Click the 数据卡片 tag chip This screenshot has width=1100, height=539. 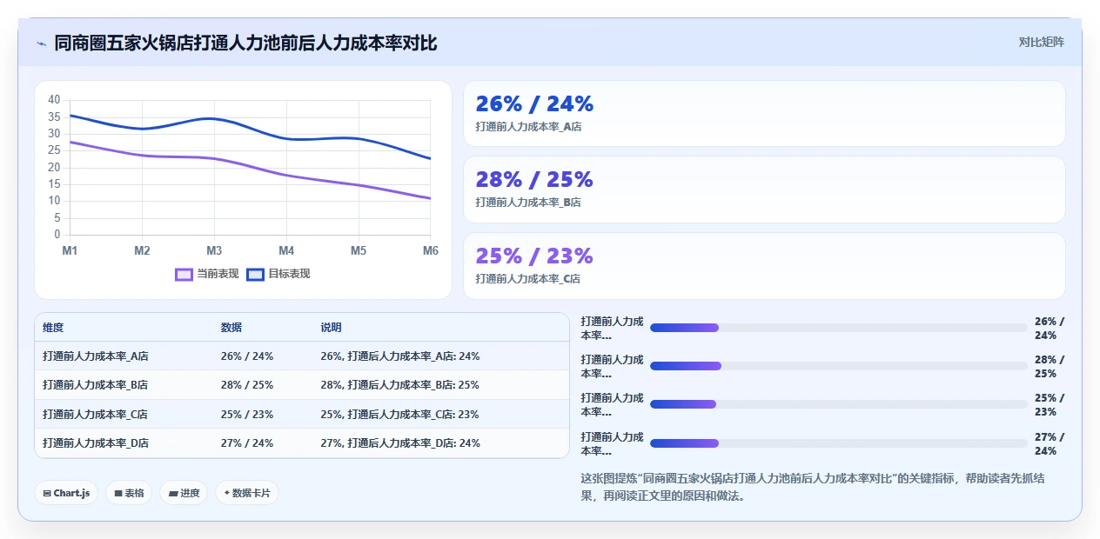point(247,493)
